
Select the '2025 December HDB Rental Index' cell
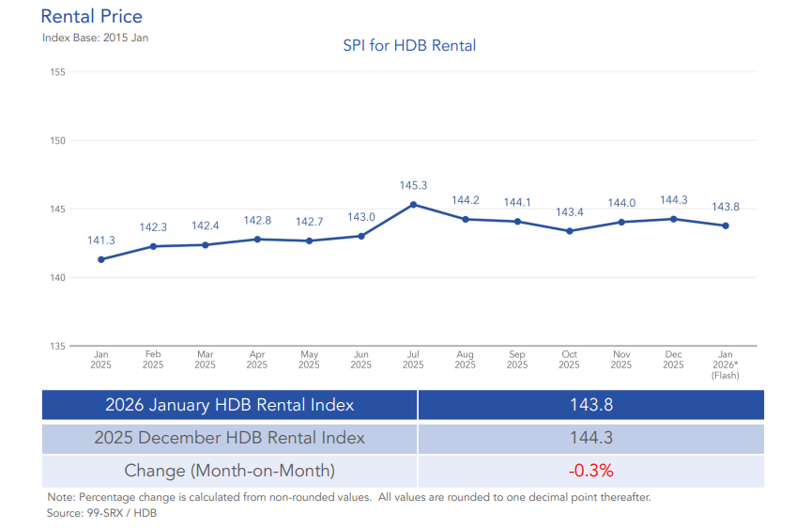point(229,438)
